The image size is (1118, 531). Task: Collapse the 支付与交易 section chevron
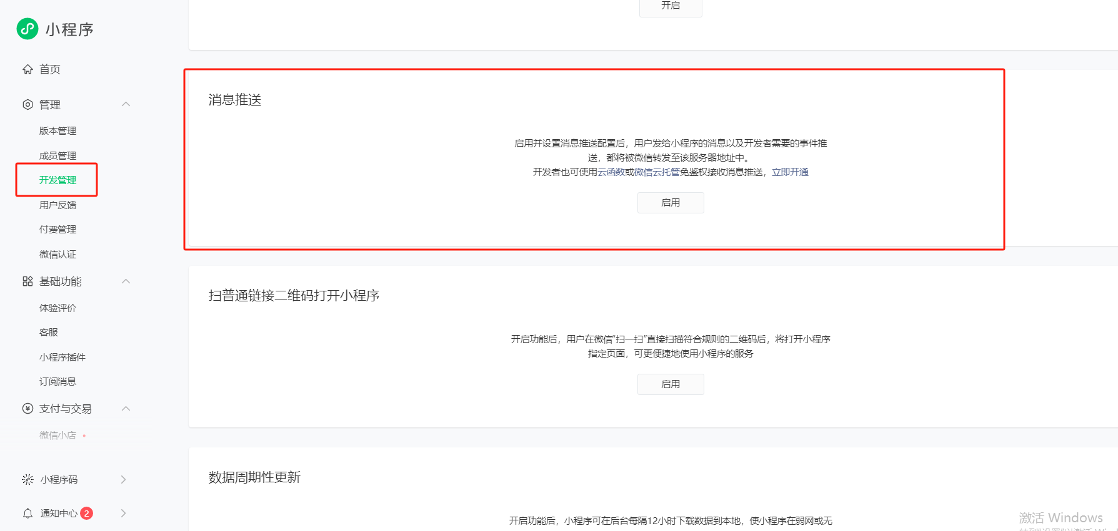(126, 409)
